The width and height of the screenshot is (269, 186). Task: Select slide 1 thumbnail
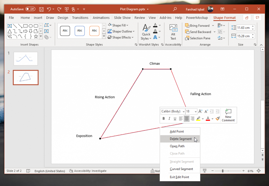point(25,59)
